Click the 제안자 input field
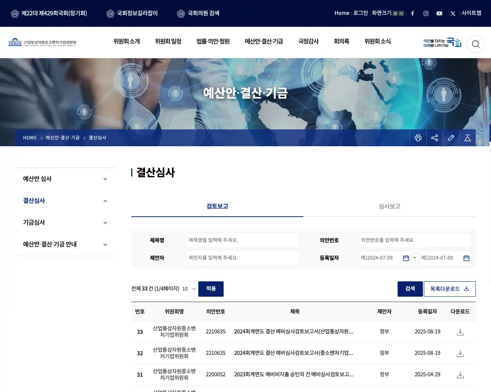Screen dimensions: 491x392 pos(243,258)
